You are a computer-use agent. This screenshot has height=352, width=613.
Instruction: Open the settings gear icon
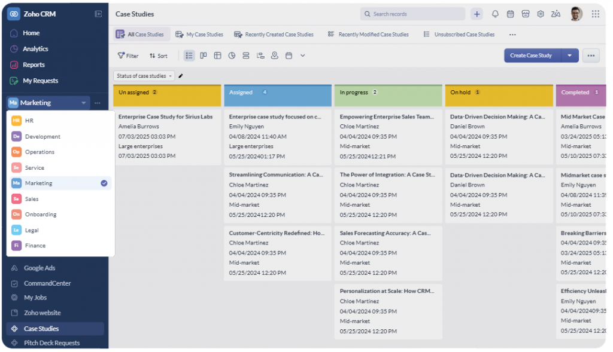click(541, 14)
